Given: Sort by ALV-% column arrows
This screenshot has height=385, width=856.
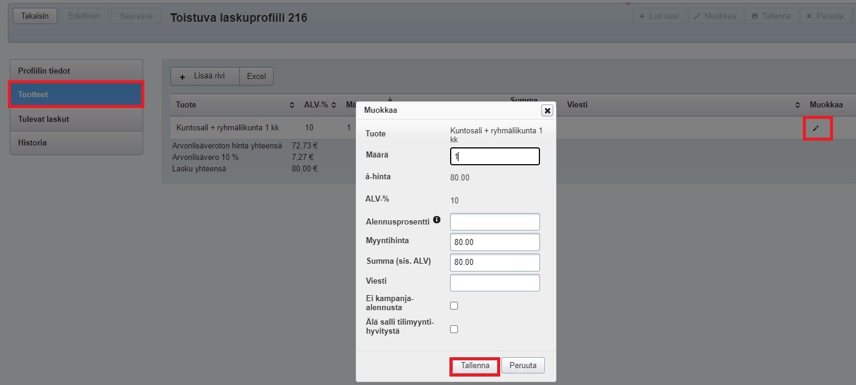Looking at the screenshot, I should click(333, 105).
